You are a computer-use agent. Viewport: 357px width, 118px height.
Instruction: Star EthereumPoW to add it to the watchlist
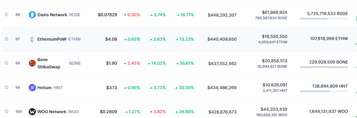(x=7, y=39)
